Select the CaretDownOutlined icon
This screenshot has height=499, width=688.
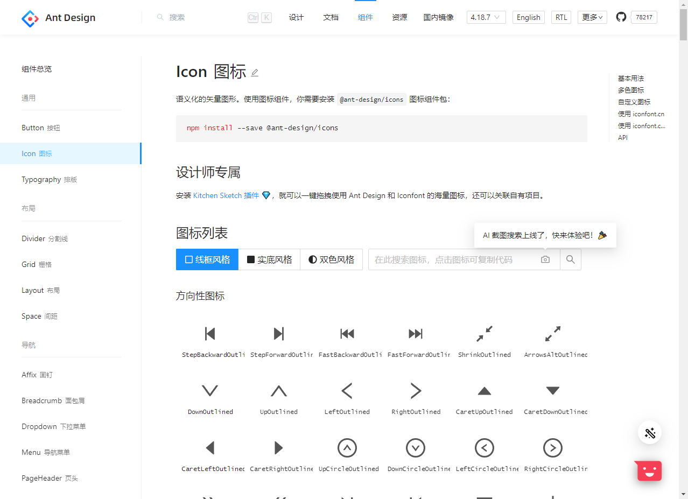click(552, 391)
